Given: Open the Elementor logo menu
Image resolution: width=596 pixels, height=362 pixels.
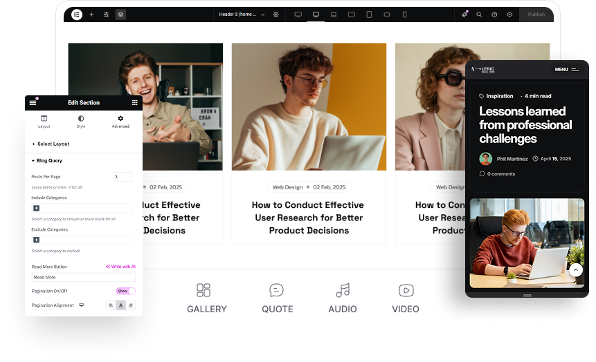Looking at the screenshot, I should [77, 15].
